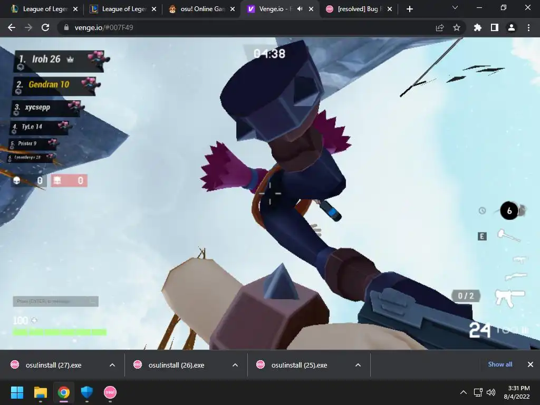Open a new tab with plus
Screen dimensions: 540x405
coord(409,9)
